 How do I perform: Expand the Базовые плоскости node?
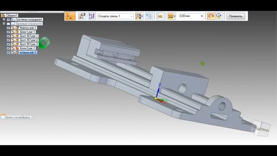click(x=4, y=23)
